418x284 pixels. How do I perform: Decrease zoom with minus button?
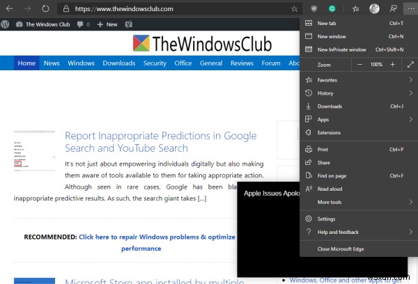point(359,65)
